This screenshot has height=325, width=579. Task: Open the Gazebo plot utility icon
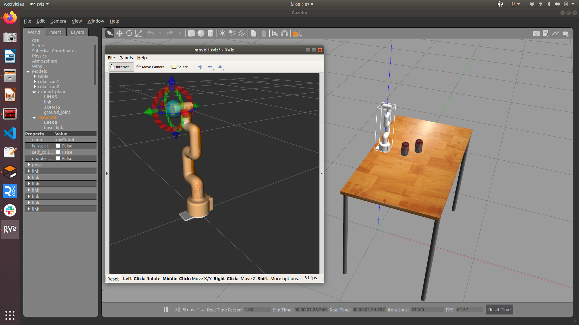pos(555,33)
